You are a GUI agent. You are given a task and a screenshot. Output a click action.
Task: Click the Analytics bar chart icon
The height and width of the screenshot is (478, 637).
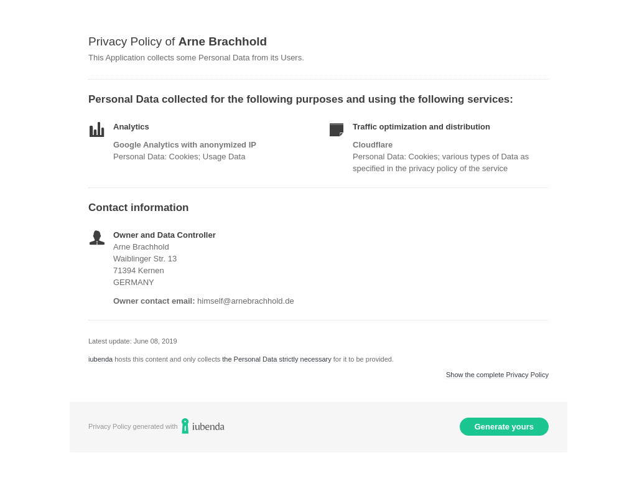[96, 129]
